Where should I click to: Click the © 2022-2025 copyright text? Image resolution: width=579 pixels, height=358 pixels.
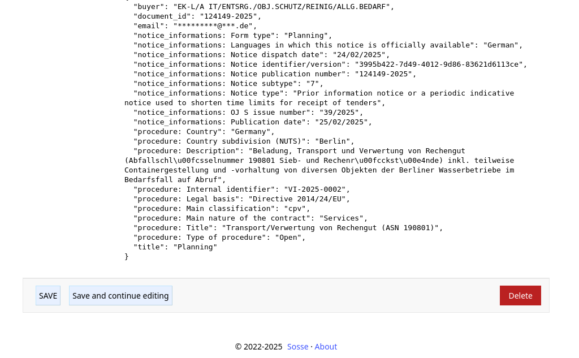258,347
